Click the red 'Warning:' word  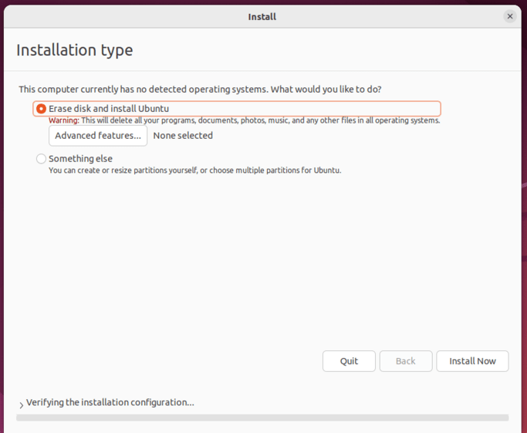click(64, 121)
